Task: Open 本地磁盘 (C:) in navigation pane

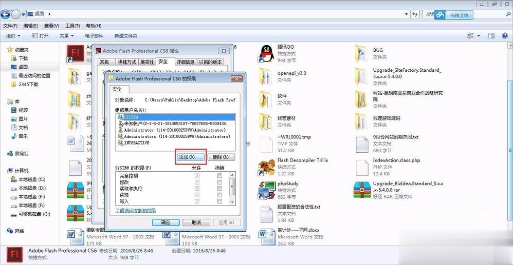Action: click(28, 179)
